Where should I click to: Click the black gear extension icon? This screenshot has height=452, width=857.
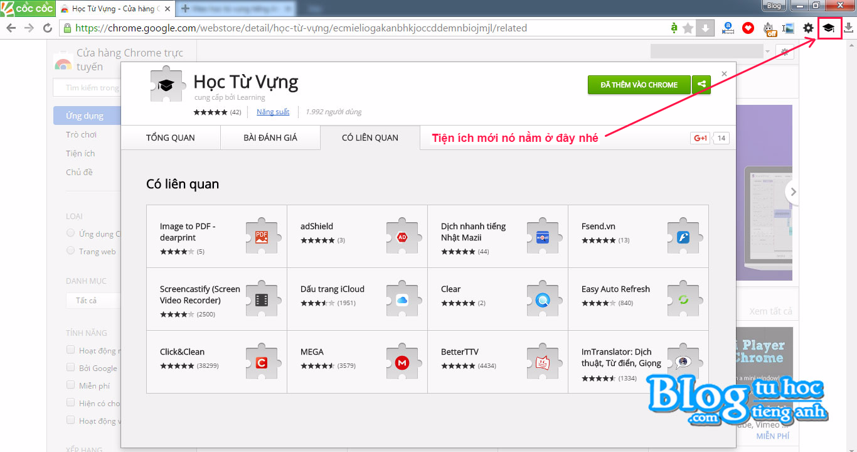tap(808, 28)
